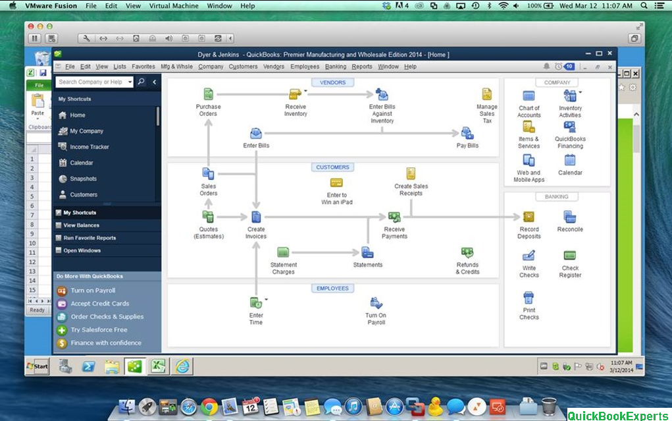Switch to the Vendors tab
This screenshot has width=672, height=421.
[x=332, y=82]
